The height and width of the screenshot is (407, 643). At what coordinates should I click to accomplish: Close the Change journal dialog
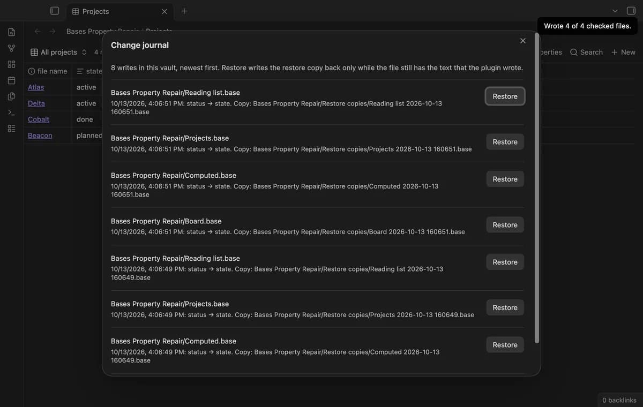pyautogui.click(x=523, y=41)
